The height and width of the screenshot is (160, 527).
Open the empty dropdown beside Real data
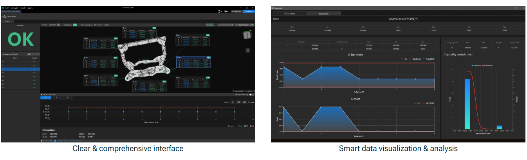[225, 25]
